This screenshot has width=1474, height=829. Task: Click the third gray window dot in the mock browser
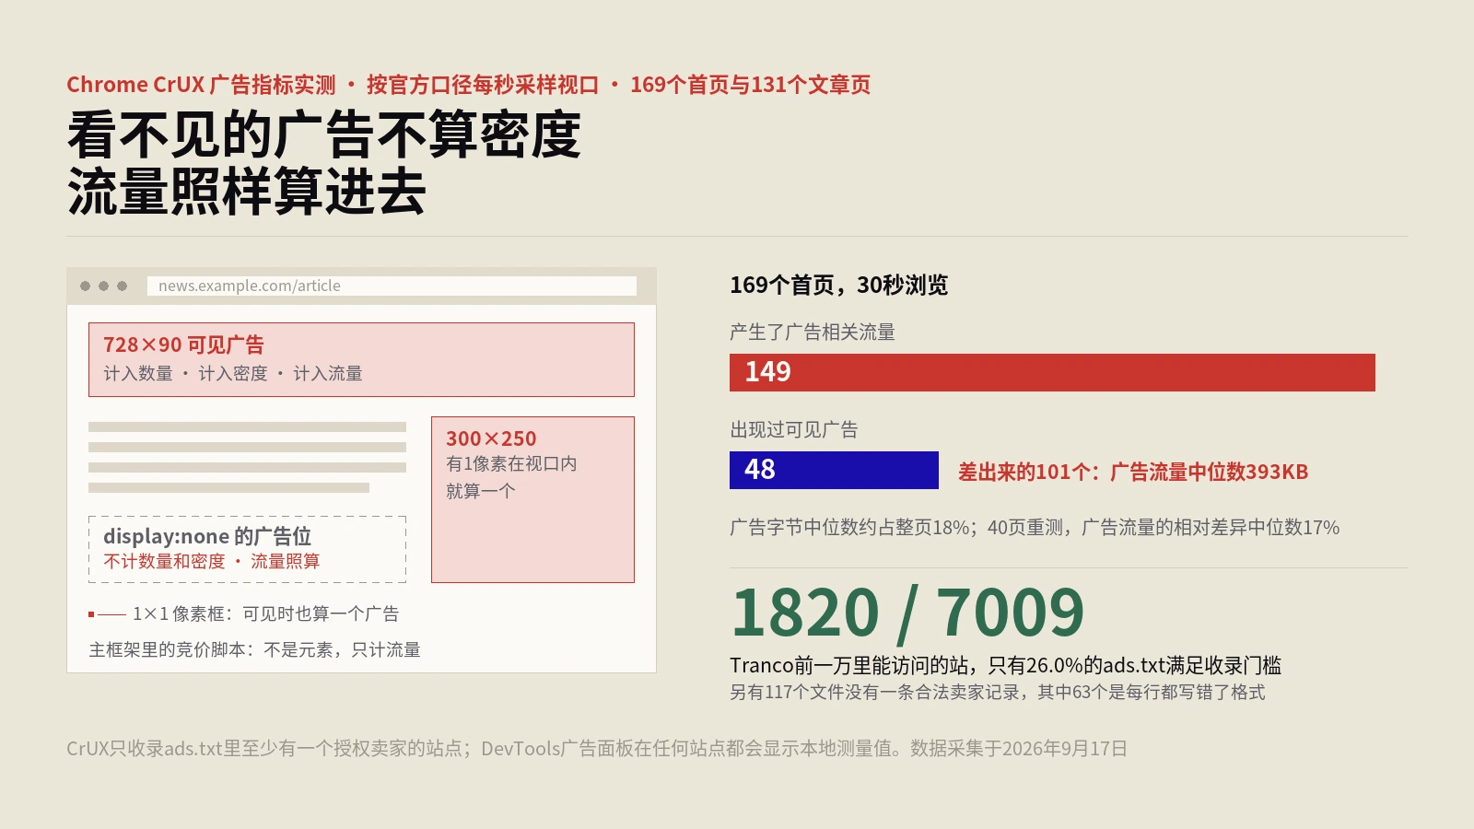point(122,286)
